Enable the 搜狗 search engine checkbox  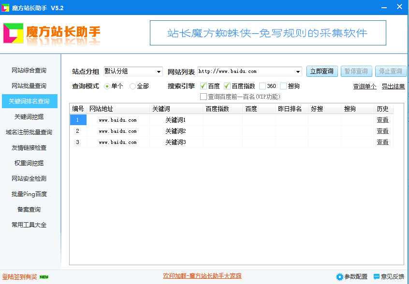[283, 86]
